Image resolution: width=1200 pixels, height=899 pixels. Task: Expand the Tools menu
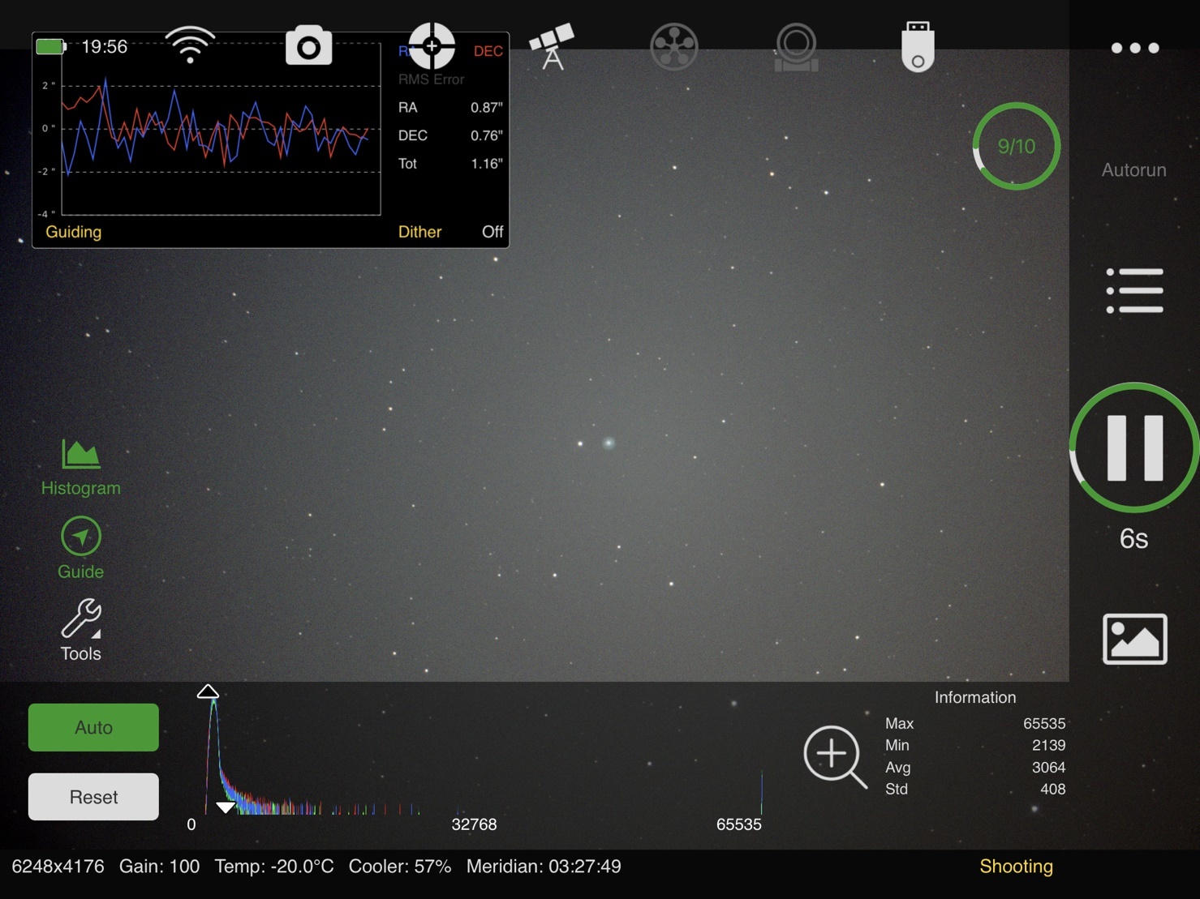(80, 630)
